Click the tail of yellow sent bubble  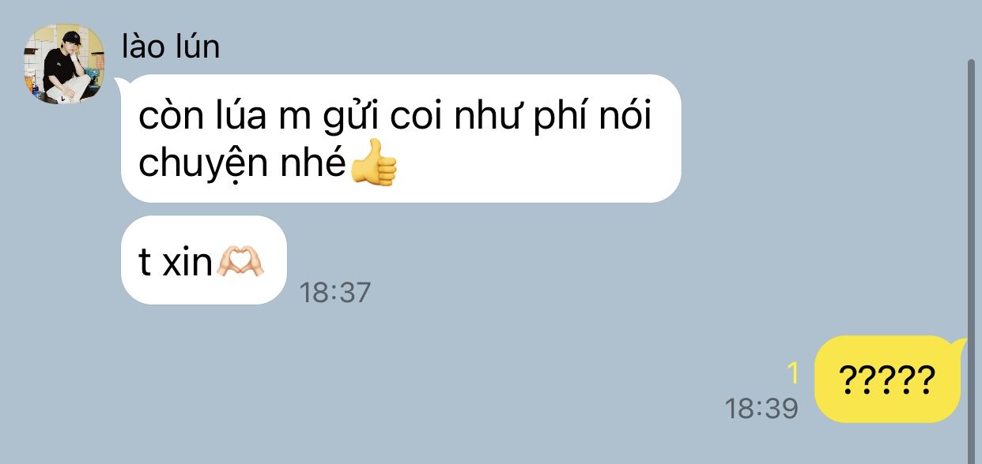tap(960, 344)
